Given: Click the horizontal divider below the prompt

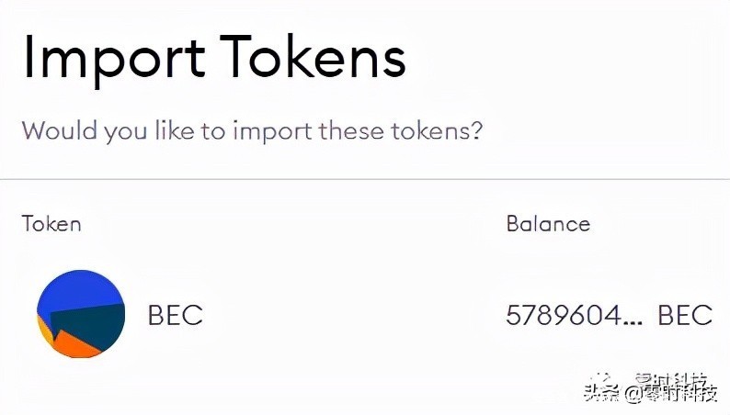Looking at the screenshot, I should (x=365, y=179).
